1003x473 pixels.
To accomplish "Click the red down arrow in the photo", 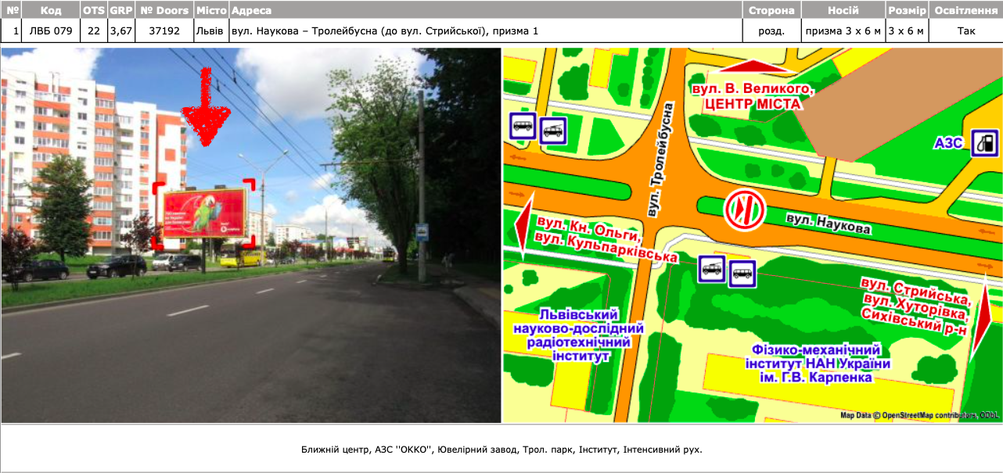I will click(206, 107).
